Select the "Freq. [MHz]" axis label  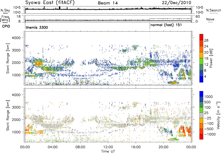pyautogui.click(x=5, y=19)
